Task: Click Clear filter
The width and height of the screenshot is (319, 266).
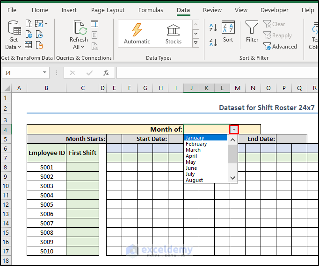Action: coord(274,24)
